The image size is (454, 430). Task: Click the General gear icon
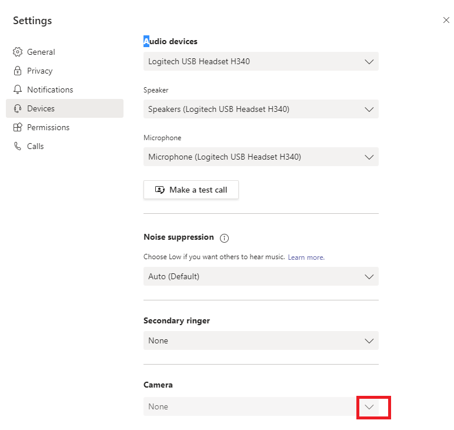18,52
